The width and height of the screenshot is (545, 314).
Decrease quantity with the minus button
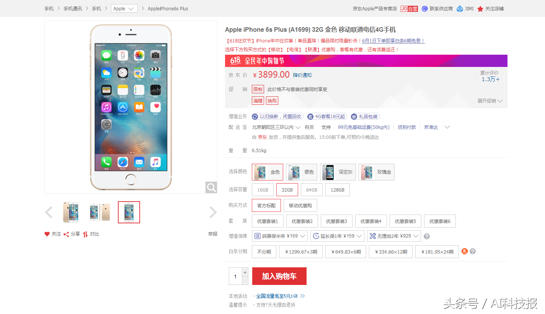tap(245, 281)
